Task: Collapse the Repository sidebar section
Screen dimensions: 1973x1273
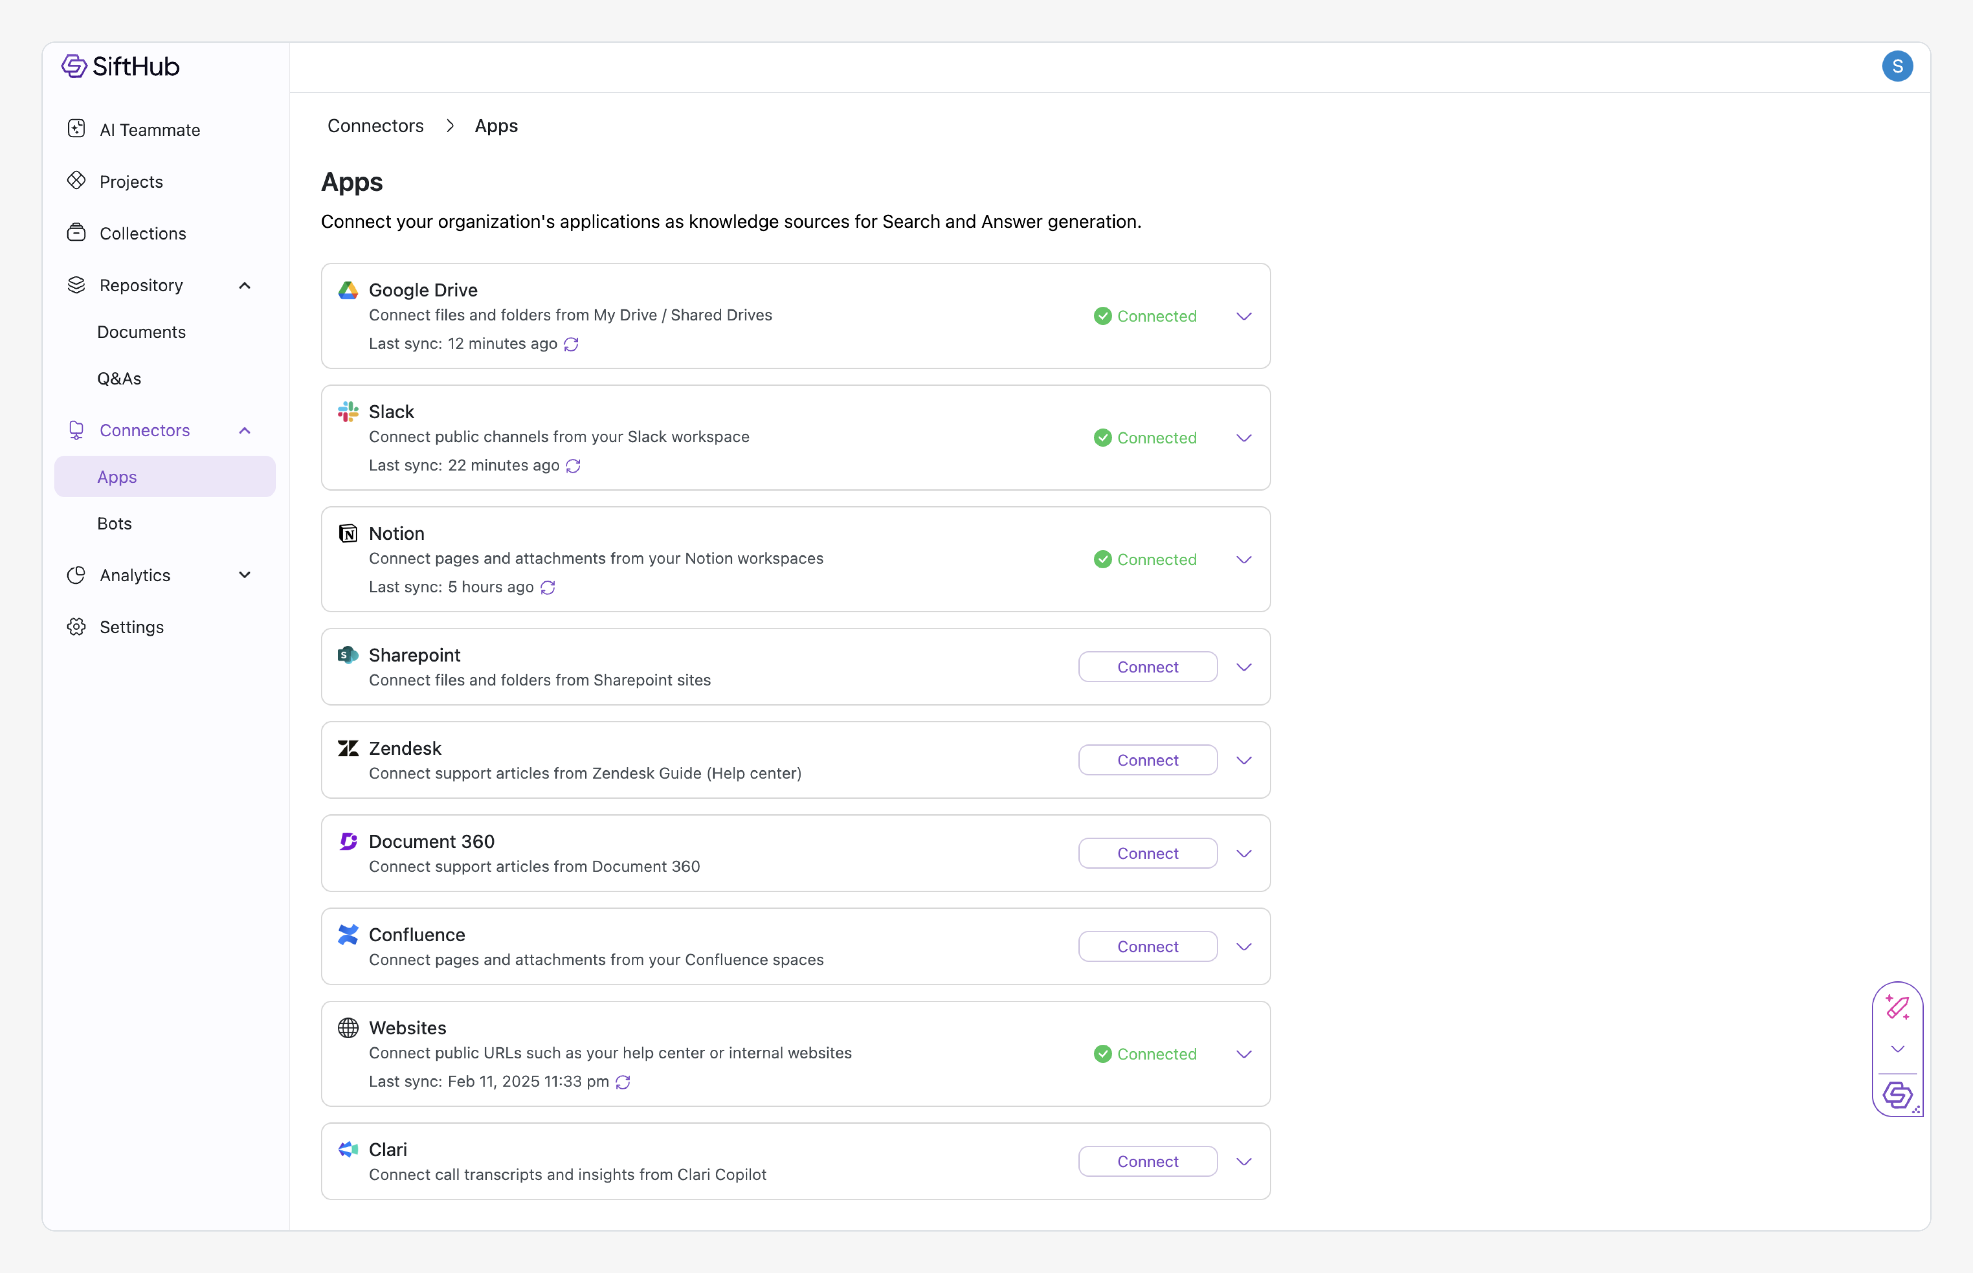Action: [245, 285]
